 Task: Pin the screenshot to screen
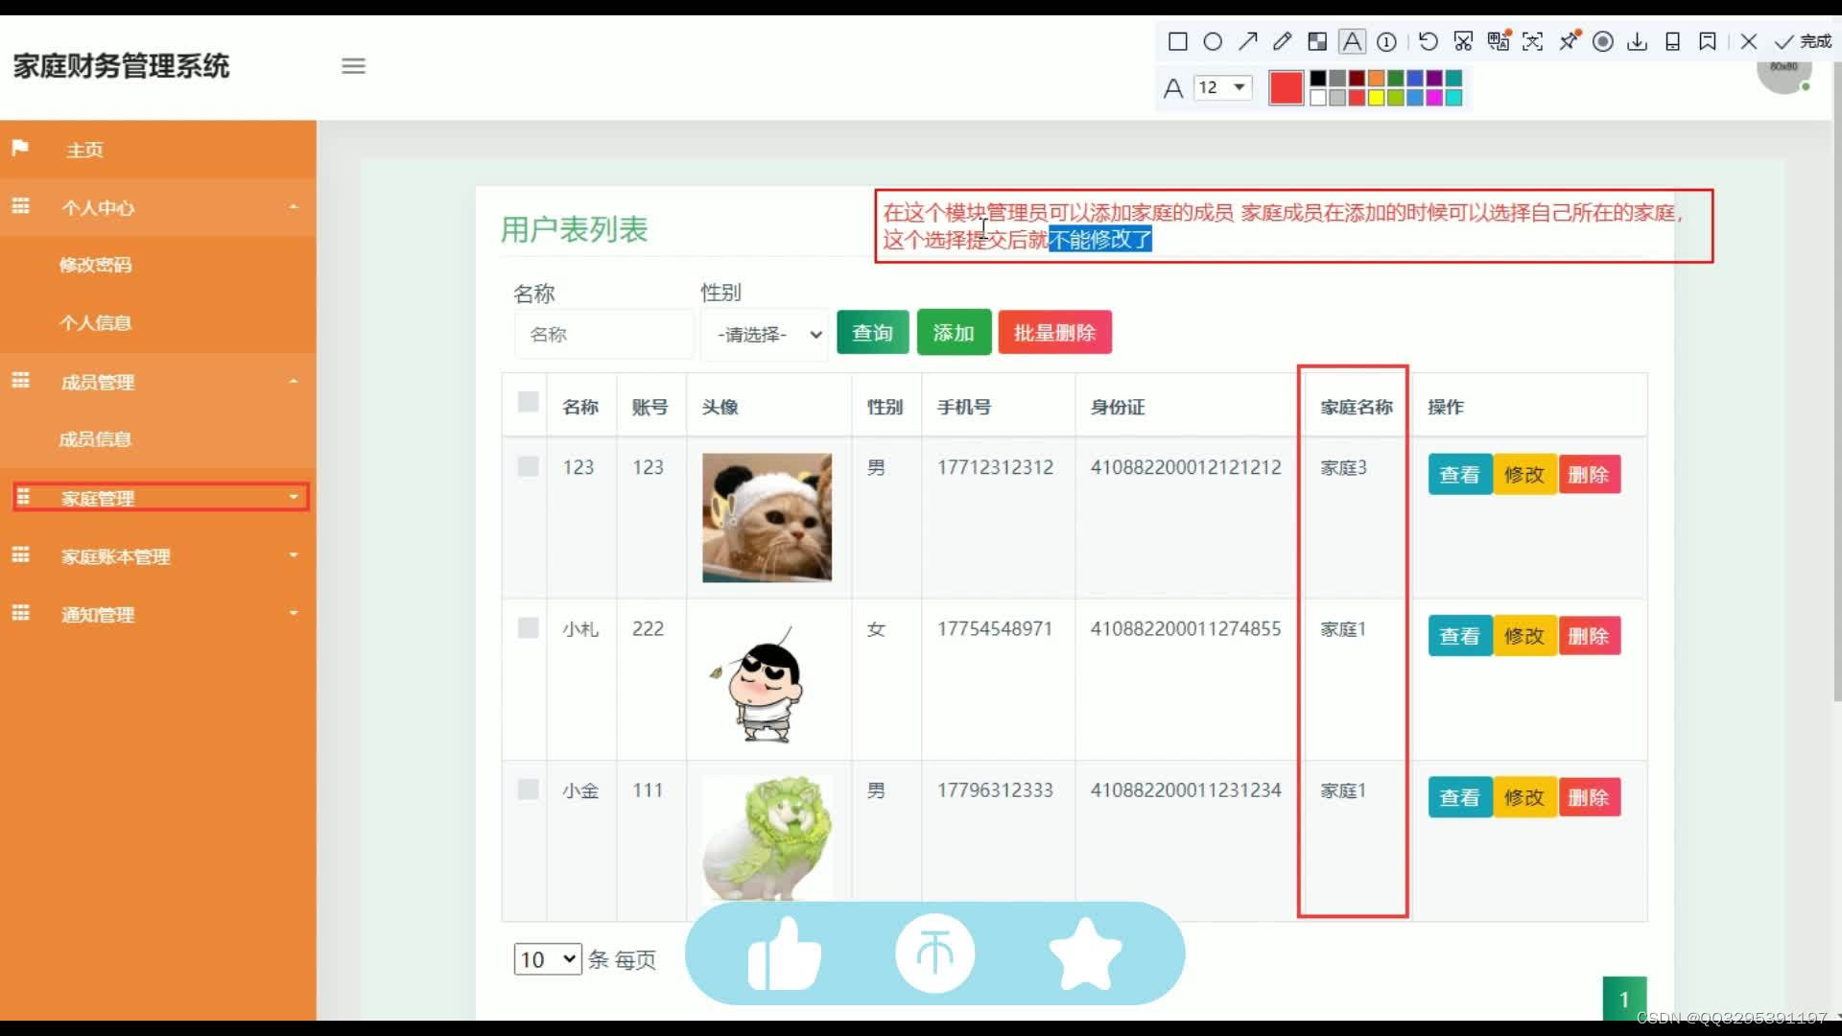pos(1569,41)
